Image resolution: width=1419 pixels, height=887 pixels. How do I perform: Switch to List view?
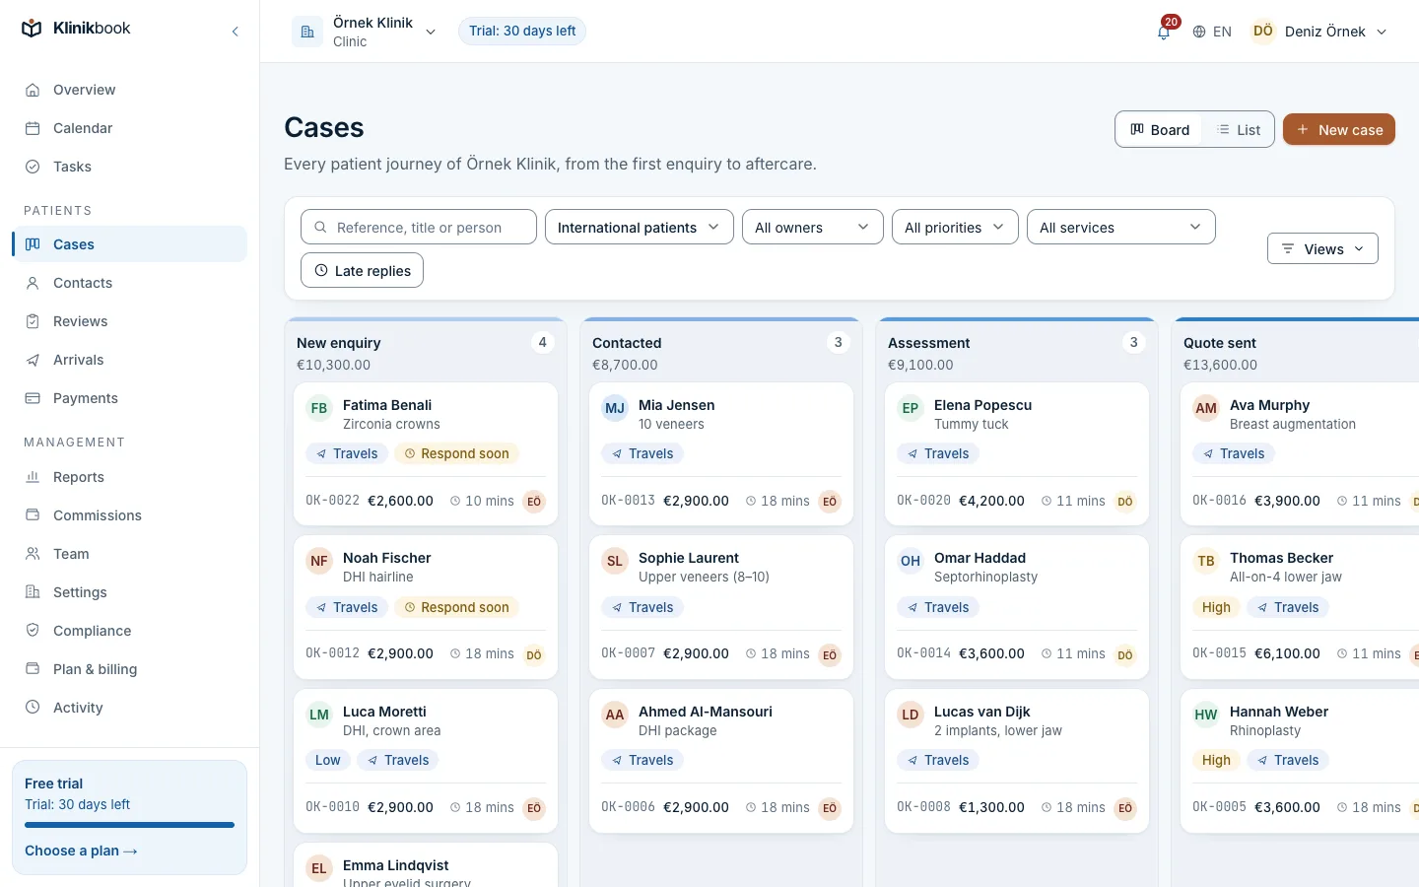tap(1239, 130)
